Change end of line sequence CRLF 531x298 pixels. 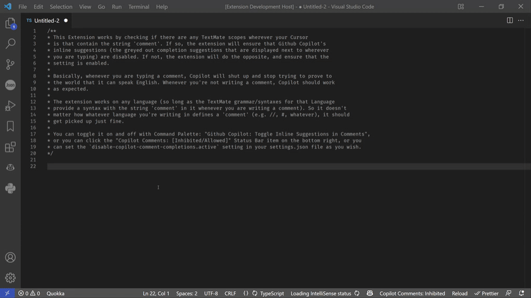[230, 293]
